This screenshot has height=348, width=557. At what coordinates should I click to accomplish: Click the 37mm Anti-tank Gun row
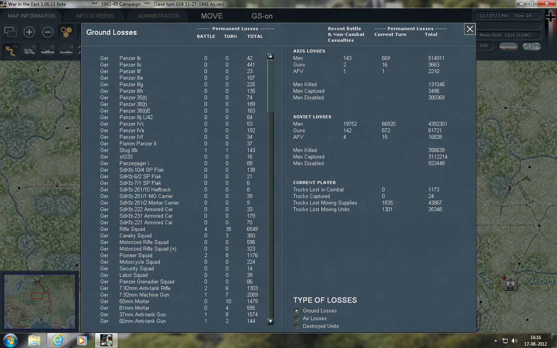point(179,314)
